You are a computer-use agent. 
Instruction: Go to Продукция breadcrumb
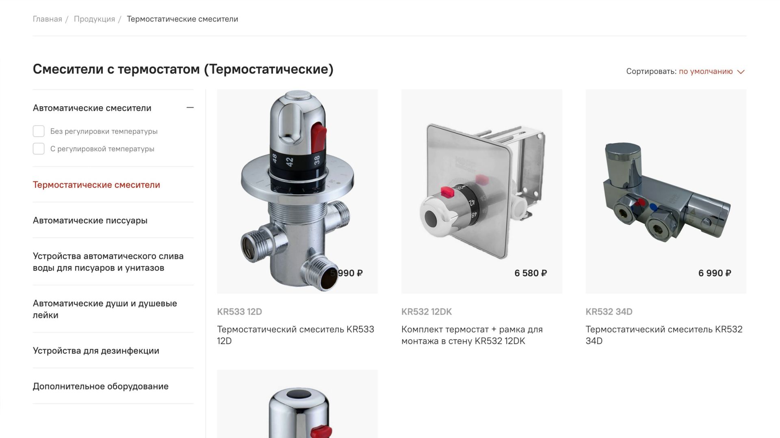[94, 19]
